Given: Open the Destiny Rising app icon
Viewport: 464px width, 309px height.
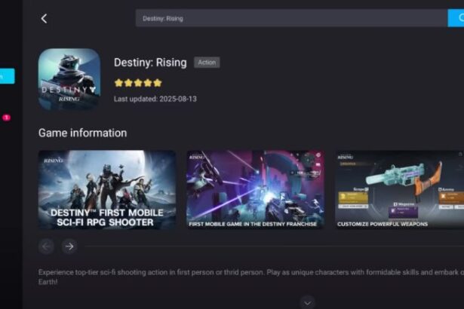Looking at the screenshot, I should 69,80.
